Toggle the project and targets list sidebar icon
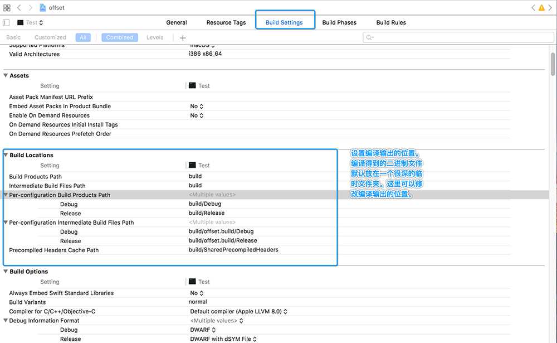Screen dimensions: 557x343 [x=6, y=22]
